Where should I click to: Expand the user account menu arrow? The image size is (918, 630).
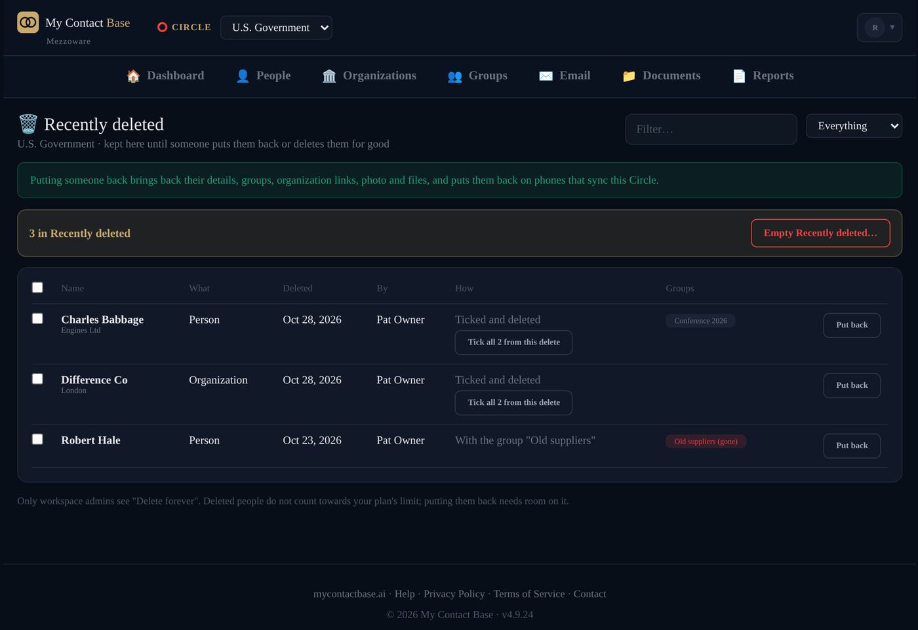click(x=892, y=28)
